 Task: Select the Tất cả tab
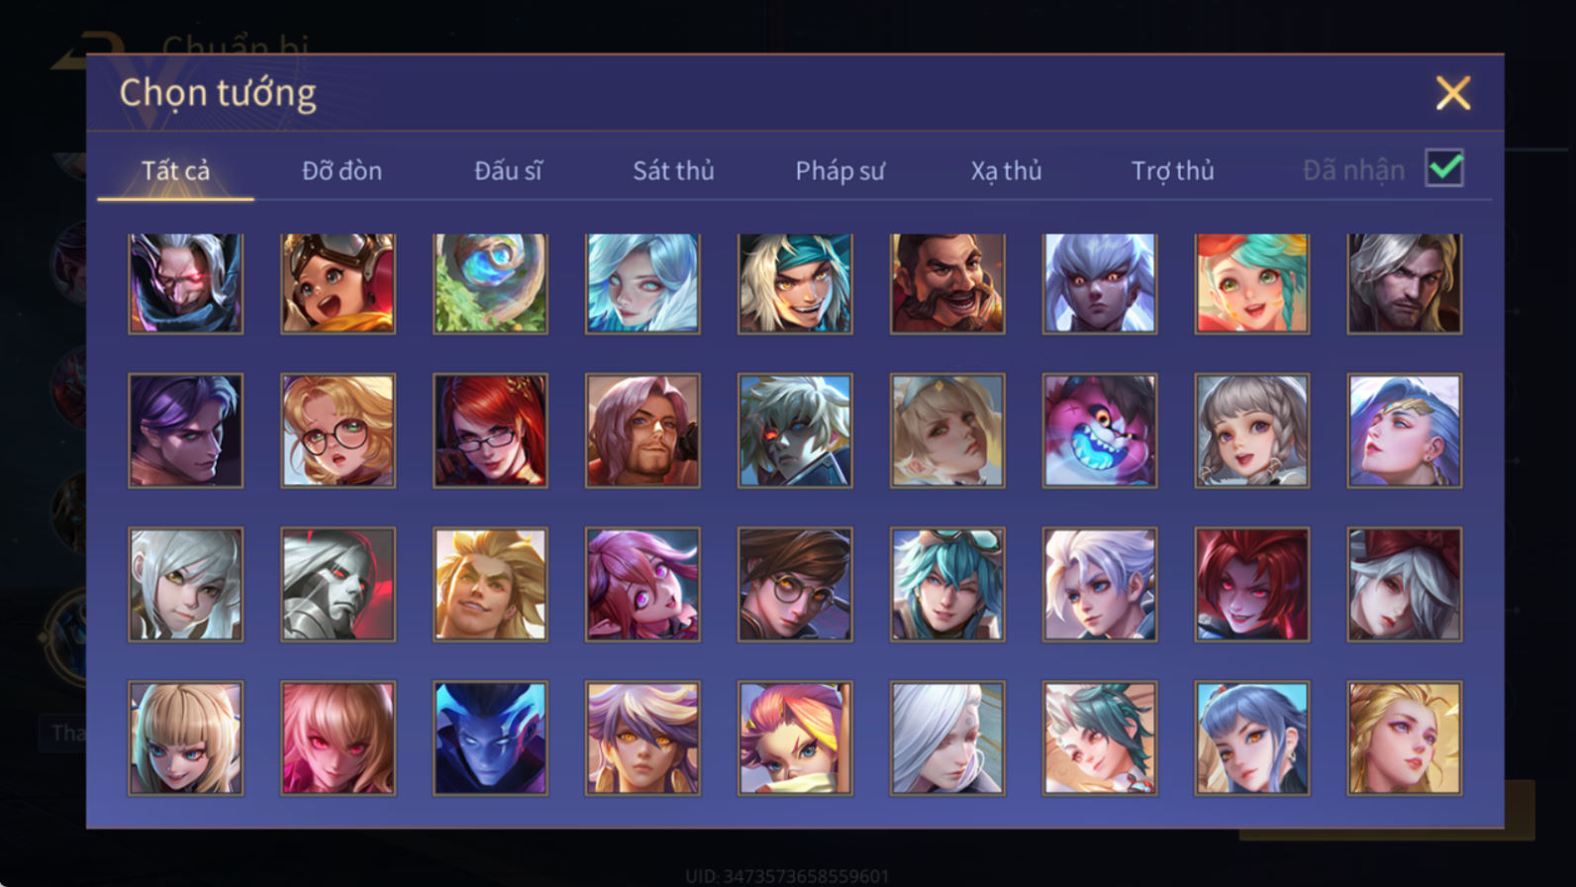(175, 170)
